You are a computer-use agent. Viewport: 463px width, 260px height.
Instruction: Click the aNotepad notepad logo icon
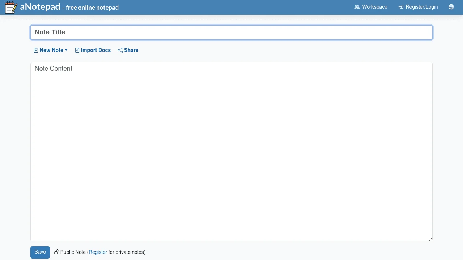tap(11, 7)
